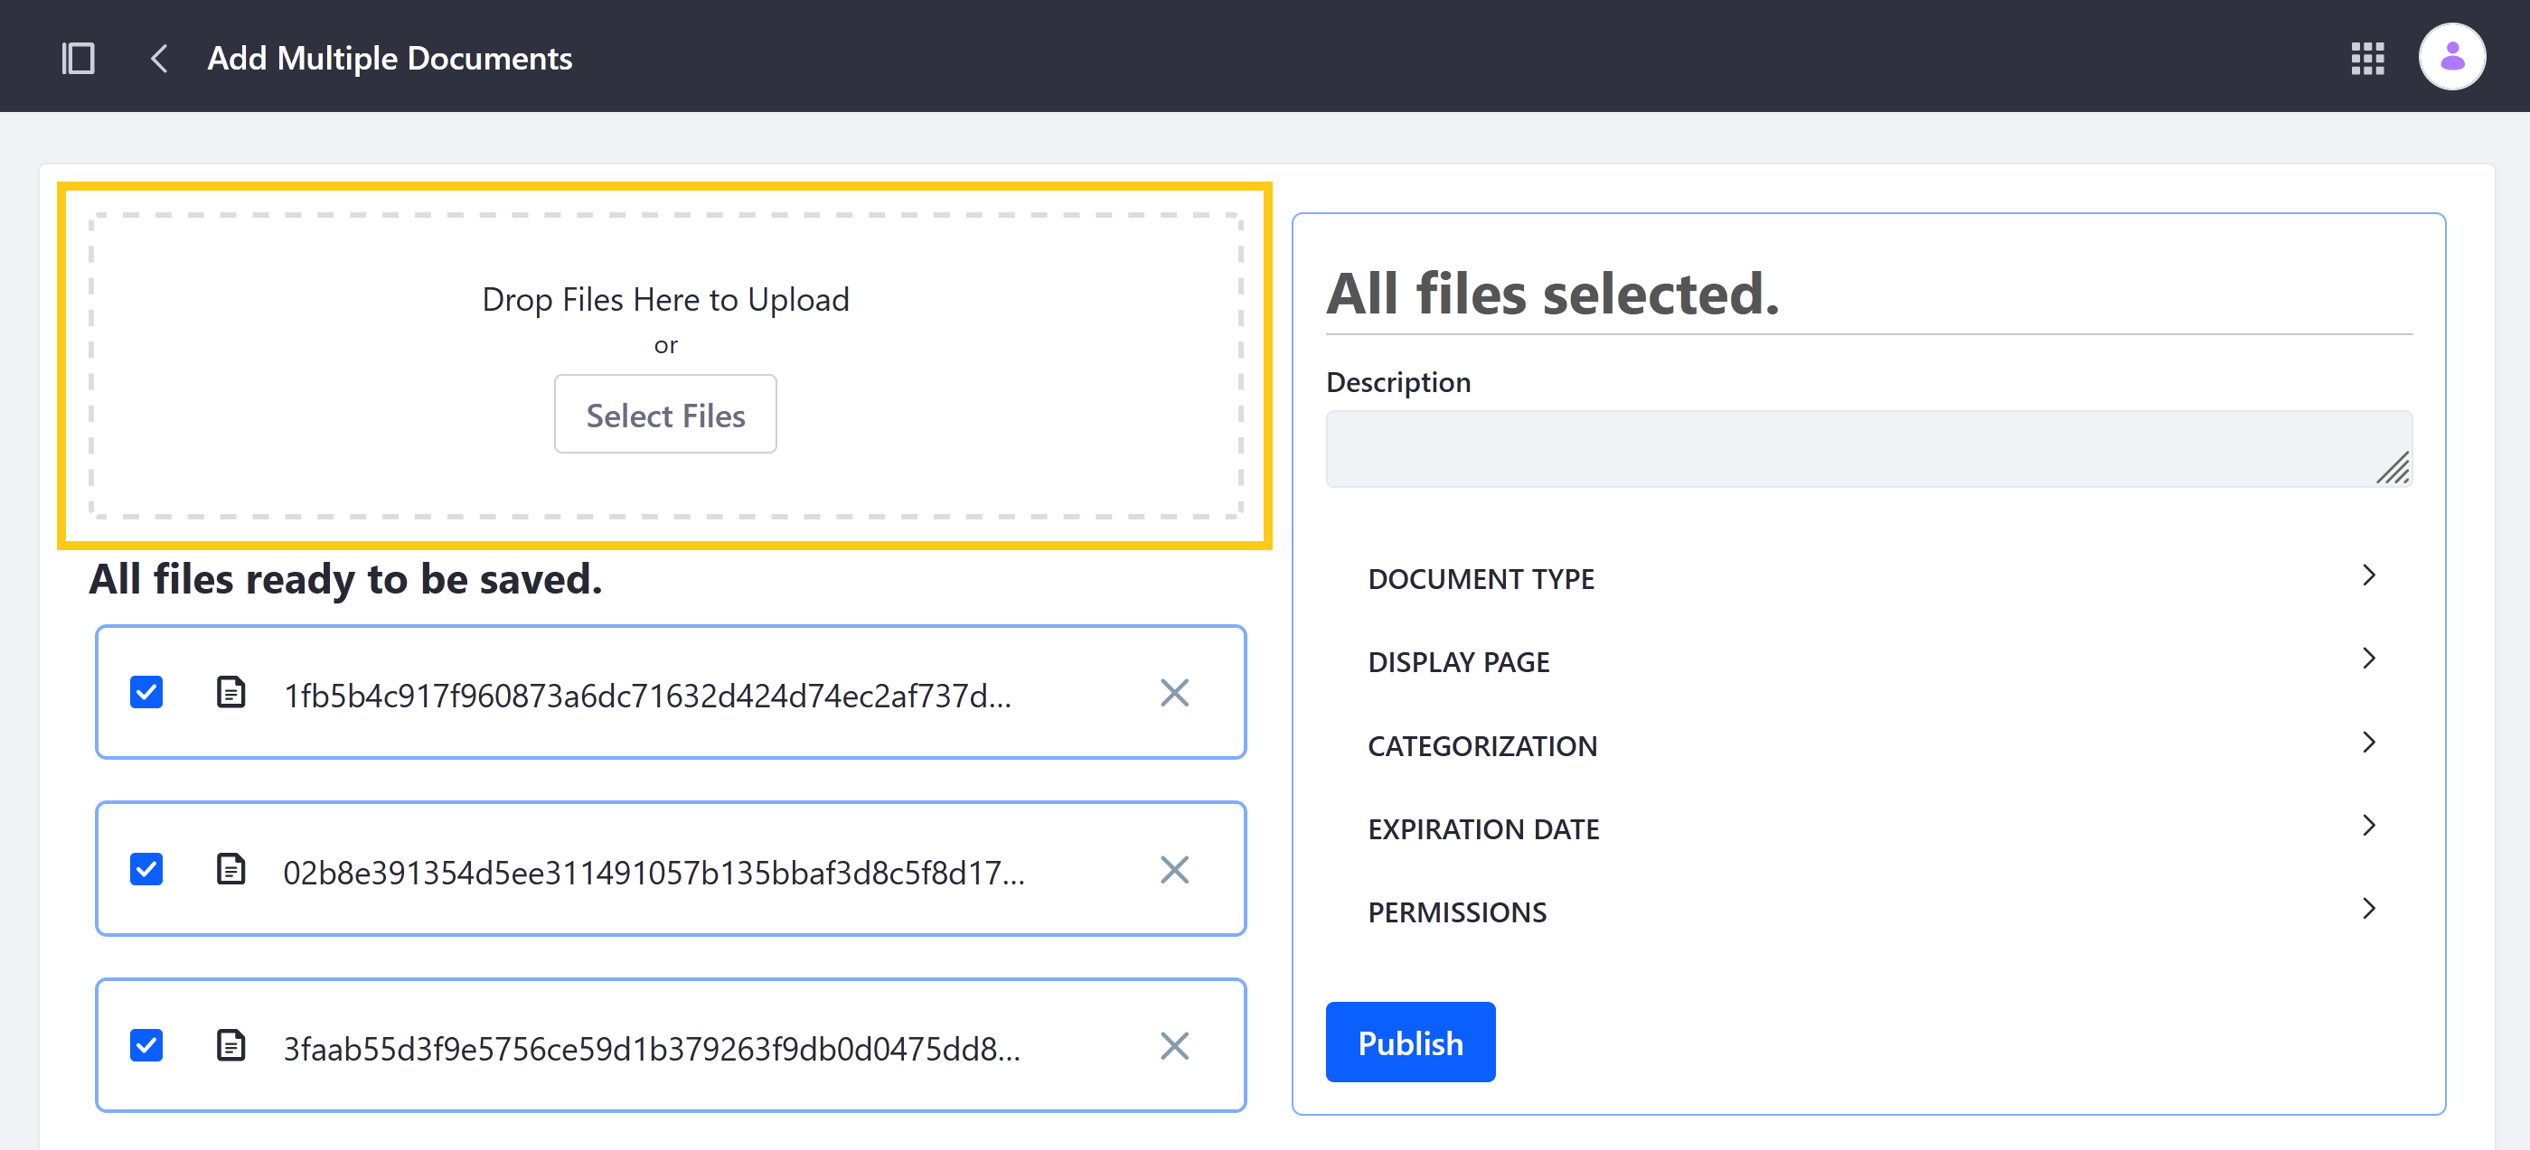Click Select Files button to browse
Viewport: 2530px width, 1150px height.
tap(664, 413)
